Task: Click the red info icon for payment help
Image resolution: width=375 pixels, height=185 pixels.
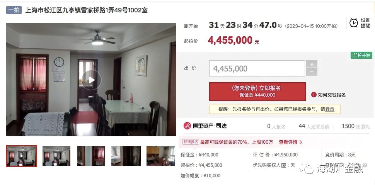Action: [x=314, y=95]
